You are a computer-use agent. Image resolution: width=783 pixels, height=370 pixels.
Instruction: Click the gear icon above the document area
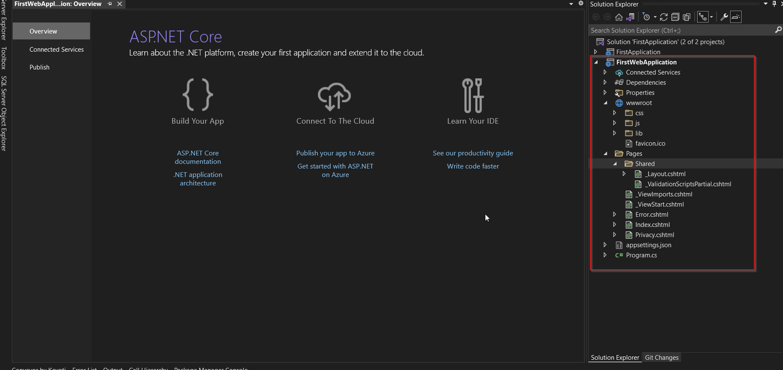pyautogui.click(x=581, y=3)
